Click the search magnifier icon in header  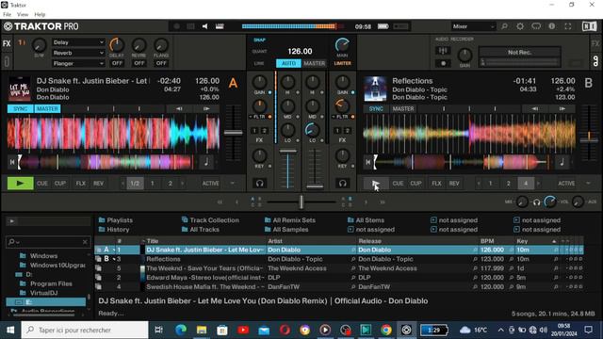coord(504,26)
